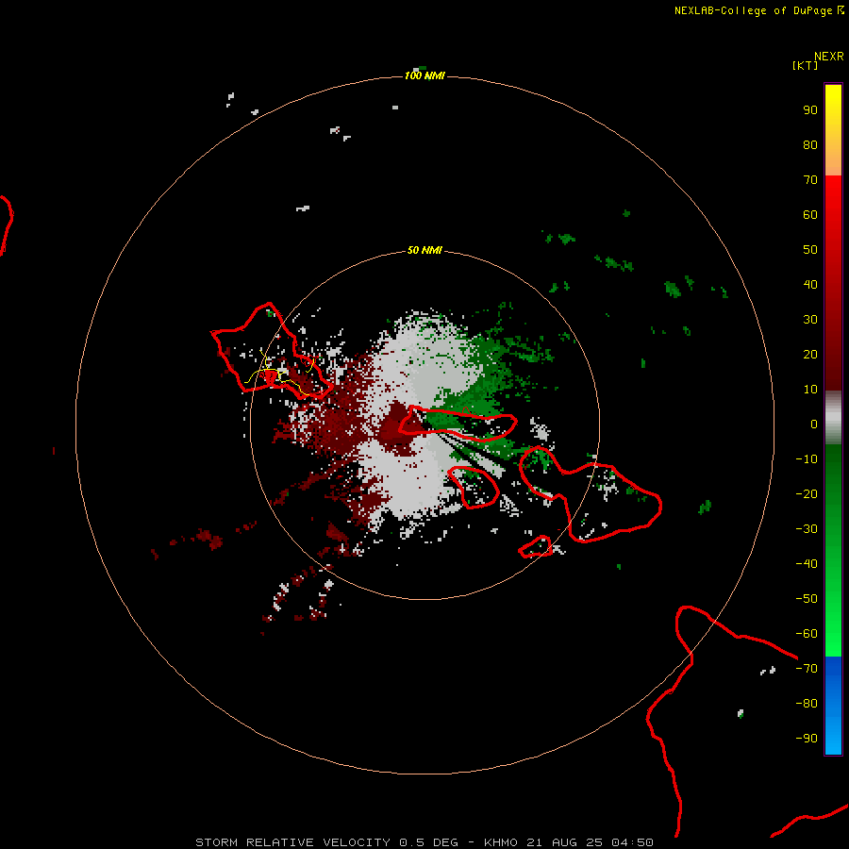Click the 90 value on velocity scale
Screen dimensions: 849x849
(810, 110)
